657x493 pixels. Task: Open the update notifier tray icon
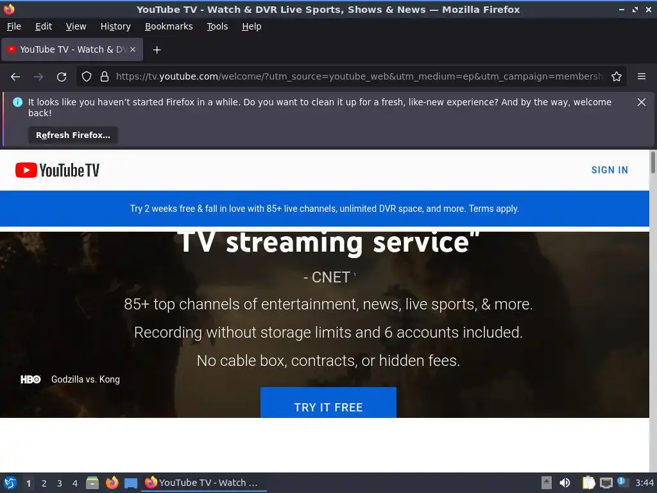(623, 483)
